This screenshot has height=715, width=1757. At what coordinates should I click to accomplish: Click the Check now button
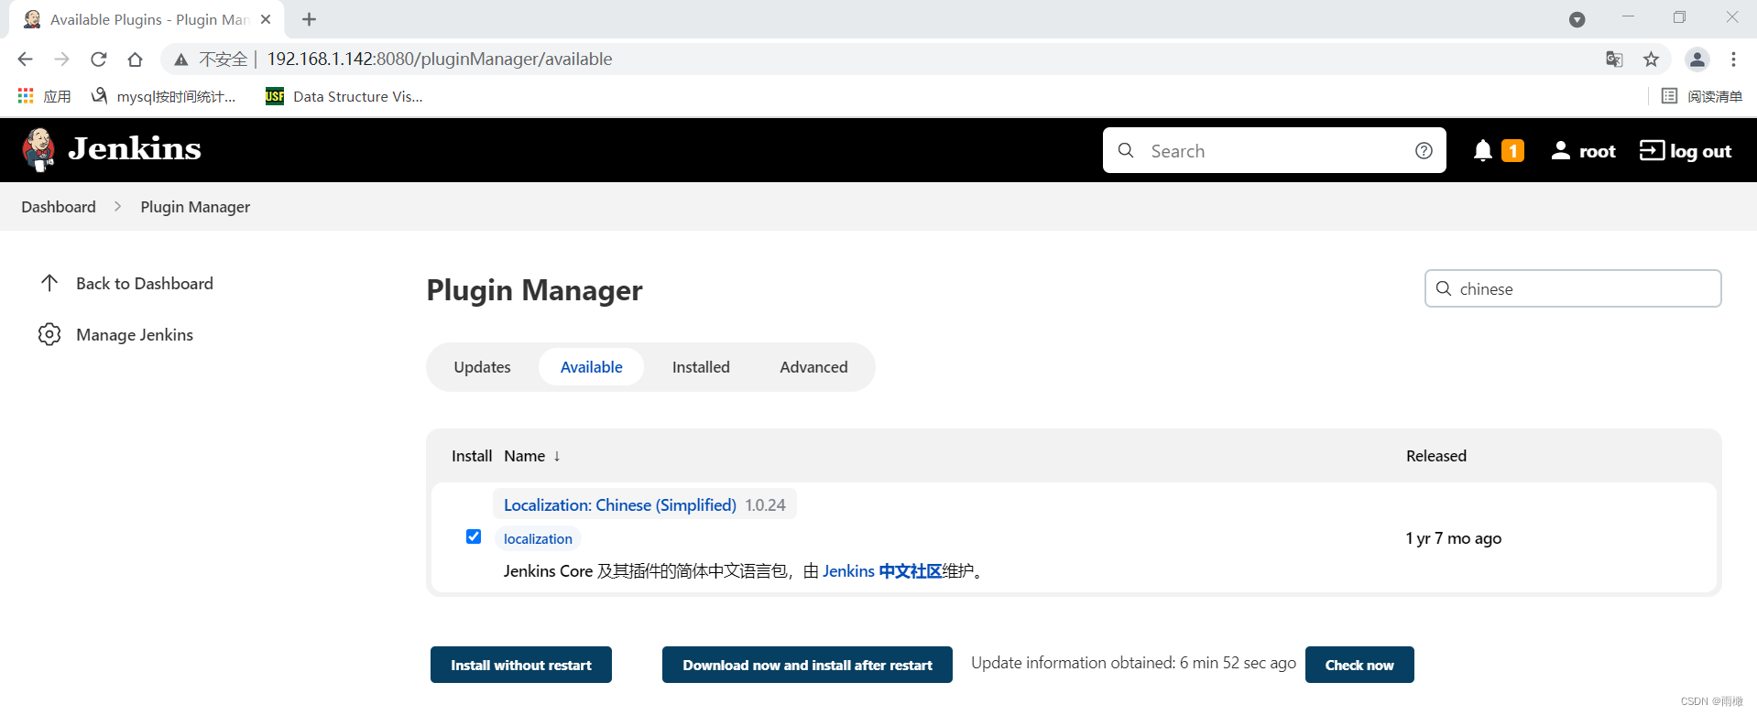click(x=1359, y=665)
